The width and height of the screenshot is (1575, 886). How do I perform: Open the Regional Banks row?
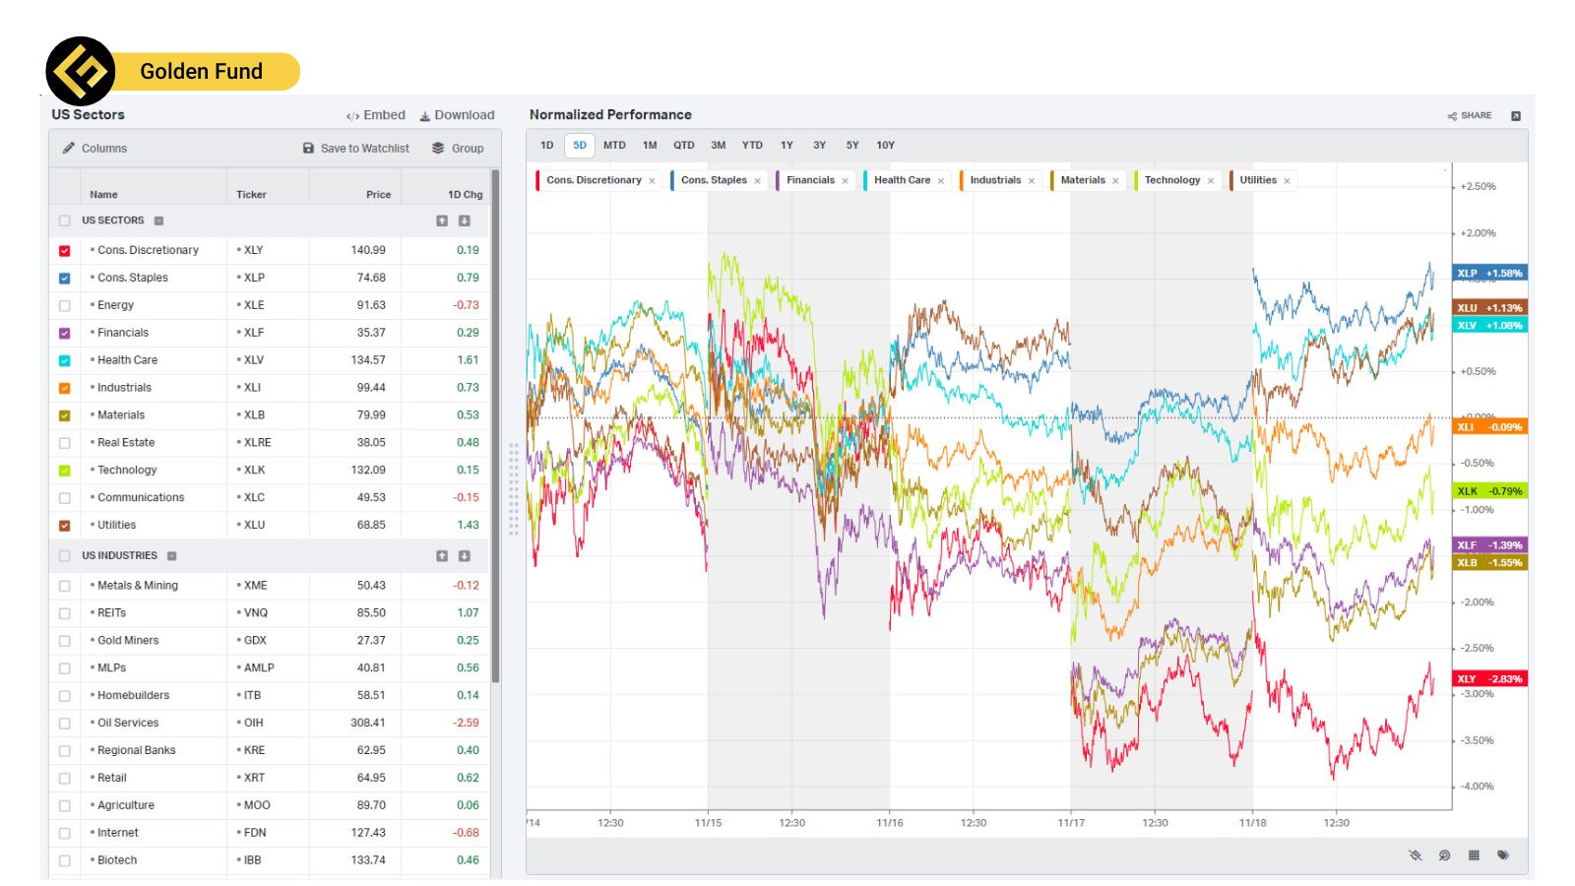click(271, 750)
